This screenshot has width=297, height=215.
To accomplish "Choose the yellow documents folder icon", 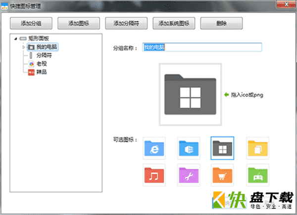I will [x=257, y=148].
